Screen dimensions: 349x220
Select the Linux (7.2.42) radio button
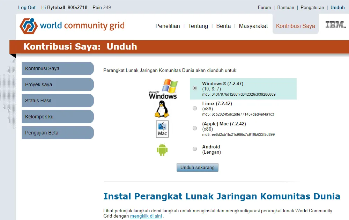pyautogui.click(x=195, y=108)
